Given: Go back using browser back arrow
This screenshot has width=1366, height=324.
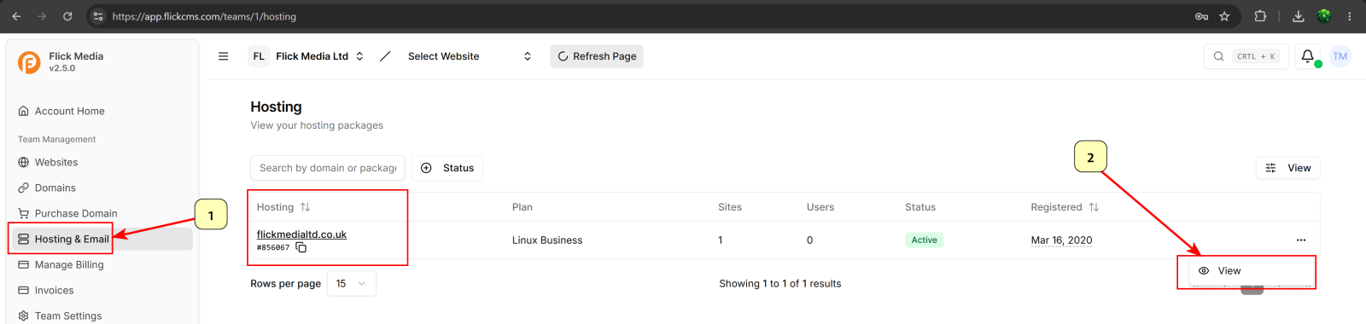Looking at the screenshot, I should pos(16,16).
